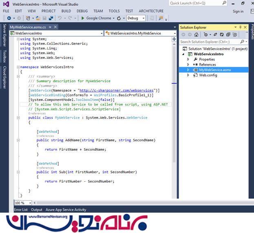Click Refresh icon in Solution Explorer
Screen dimensions: 254x233
[221, 35]
